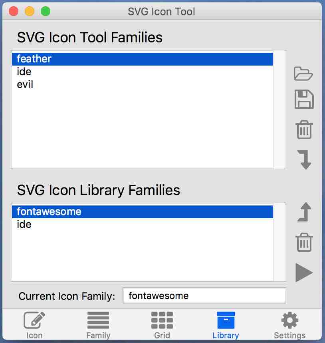Open the Settings tab
The image size is (325, 343).
point(289,325)
